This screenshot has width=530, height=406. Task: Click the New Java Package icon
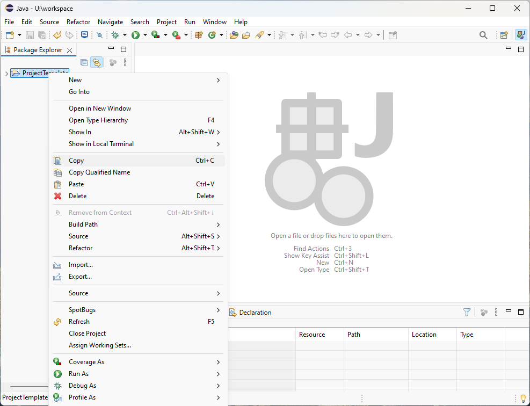coord(199,35)
